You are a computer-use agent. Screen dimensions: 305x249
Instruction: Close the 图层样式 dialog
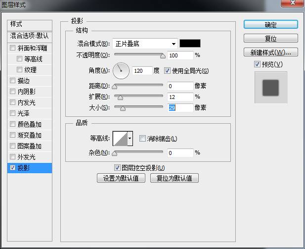(x=292, y=3)
